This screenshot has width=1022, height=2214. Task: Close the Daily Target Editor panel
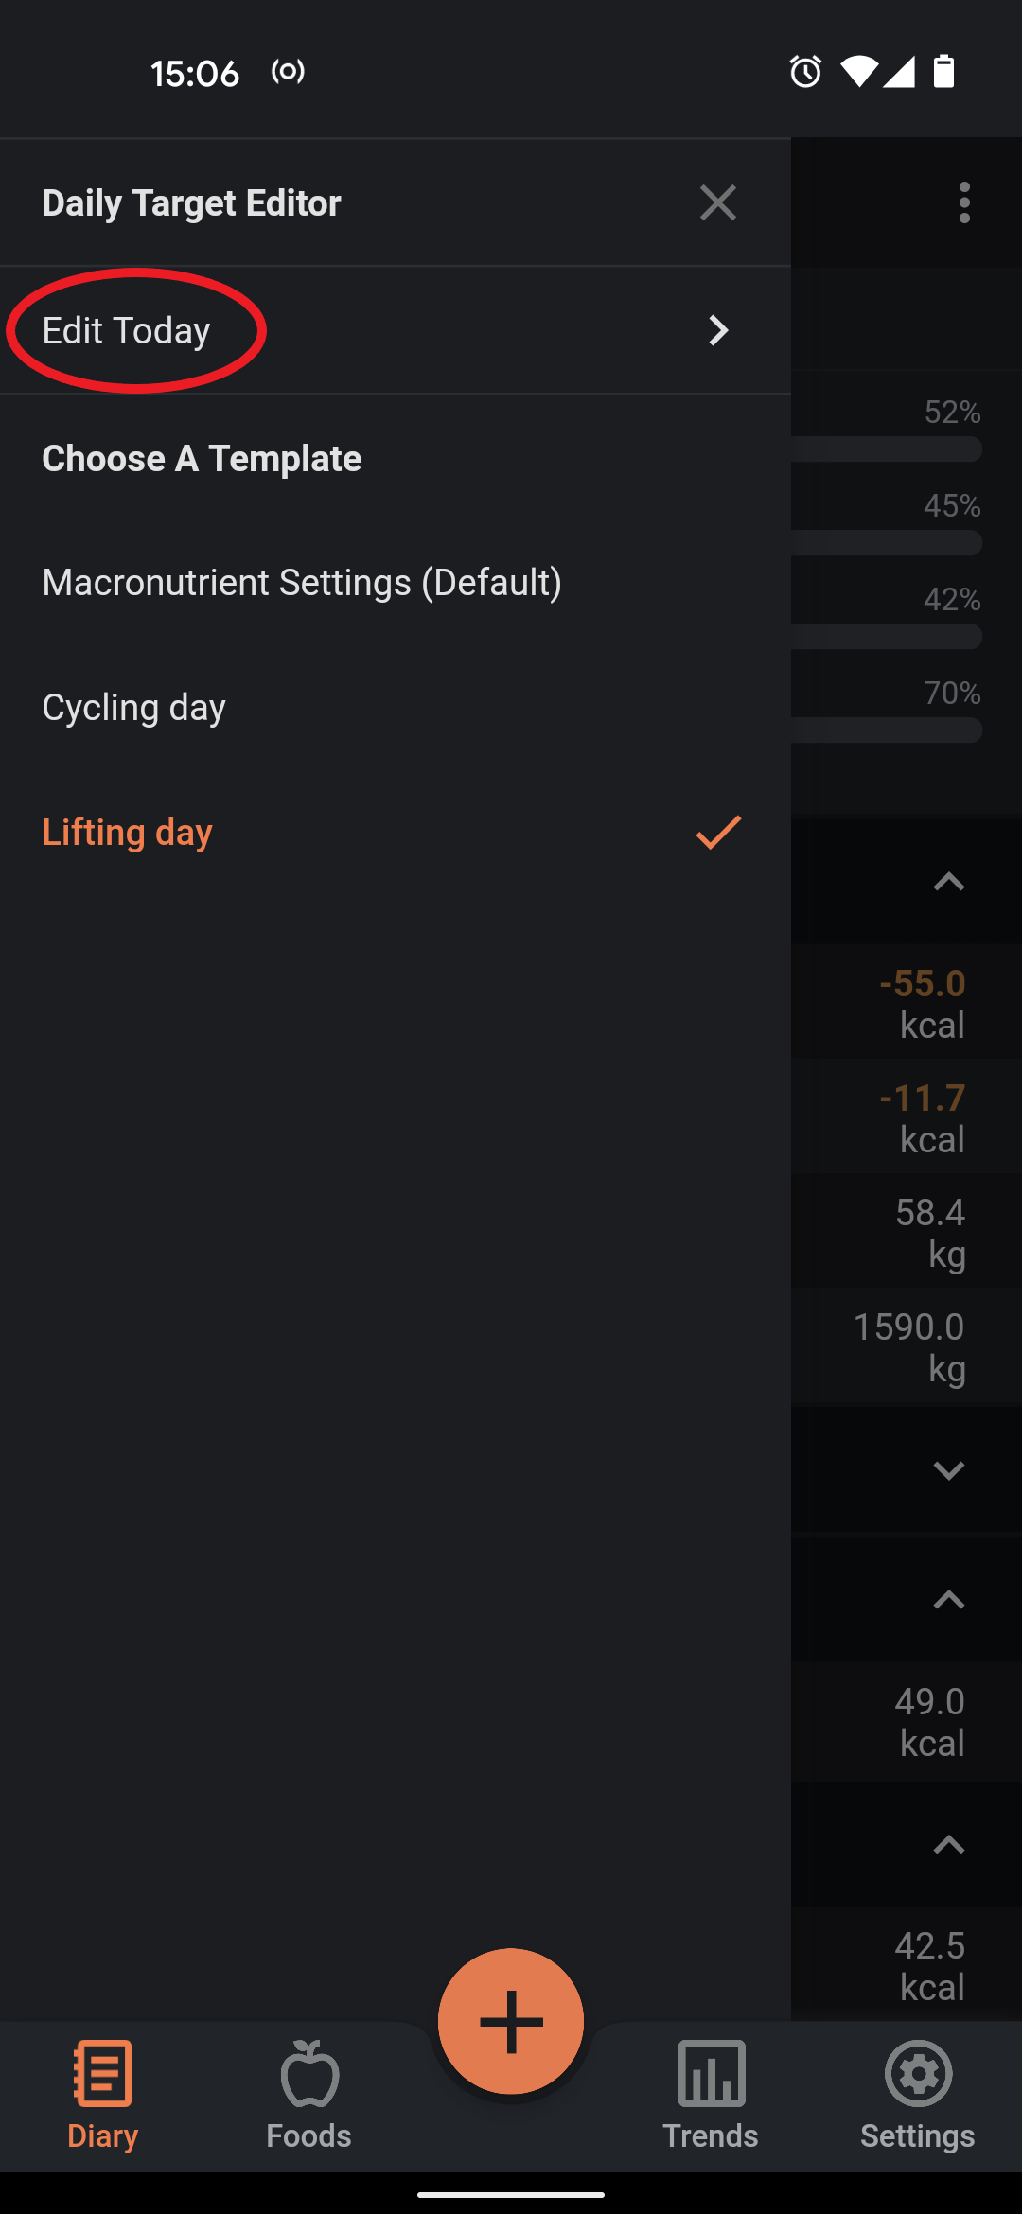point(718,202)
